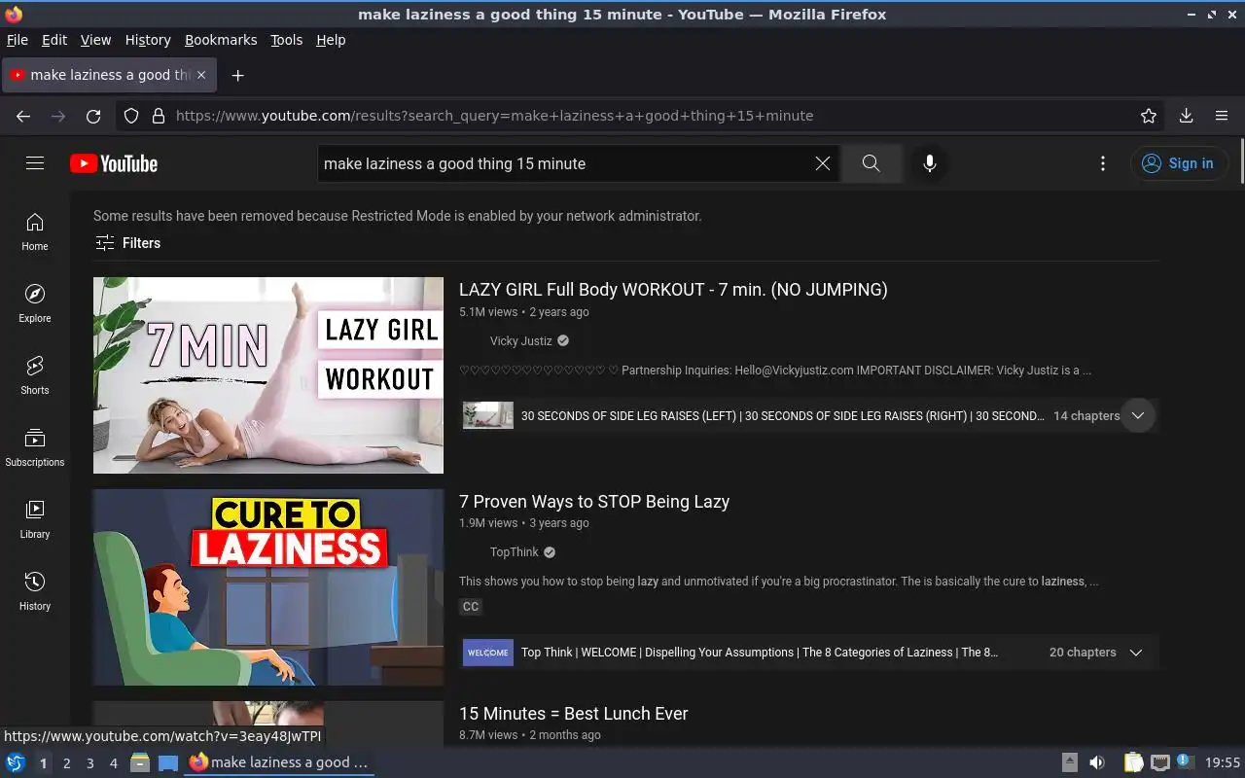
Task: Visit the TopThink channel
Action: point(514,552)
